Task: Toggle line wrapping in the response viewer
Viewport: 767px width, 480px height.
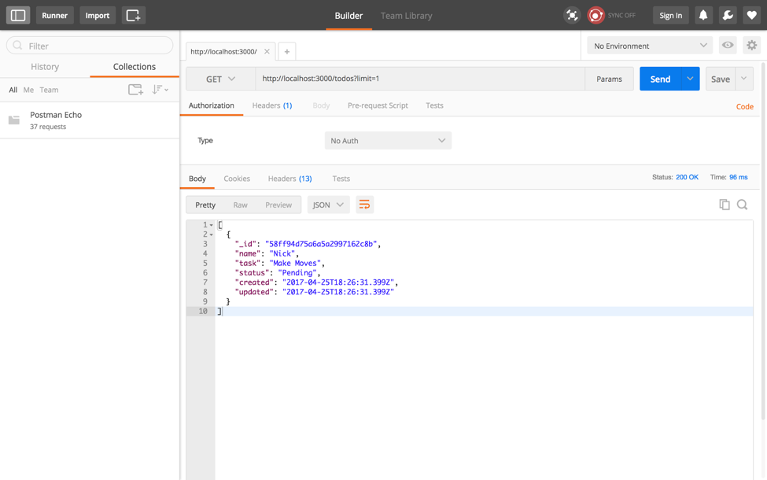Action: [364, 204]
